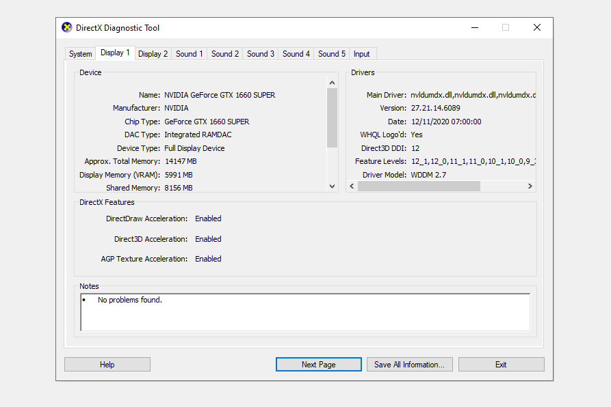Switch to the Input tab
The width and height of the screenshot is (611, 407).
pos(362,54)
